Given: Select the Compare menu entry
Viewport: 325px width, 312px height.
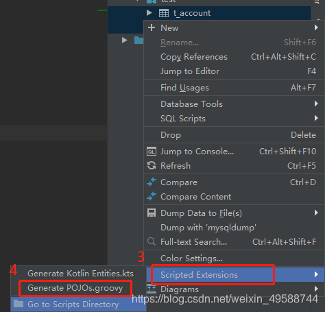Looking at the screenshot, I should click(234, 182).
